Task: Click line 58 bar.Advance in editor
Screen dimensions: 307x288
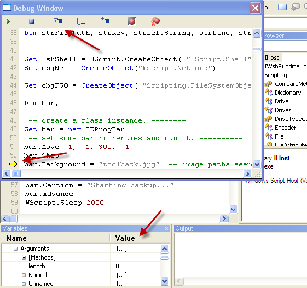Action: 49,194
